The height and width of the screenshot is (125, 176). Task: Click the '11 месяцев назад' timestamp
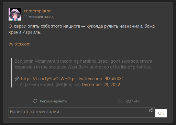(x=39, y=17)
